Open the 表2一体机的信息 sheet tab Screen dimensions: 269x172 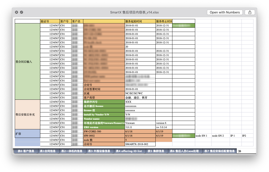click(72, 151)
